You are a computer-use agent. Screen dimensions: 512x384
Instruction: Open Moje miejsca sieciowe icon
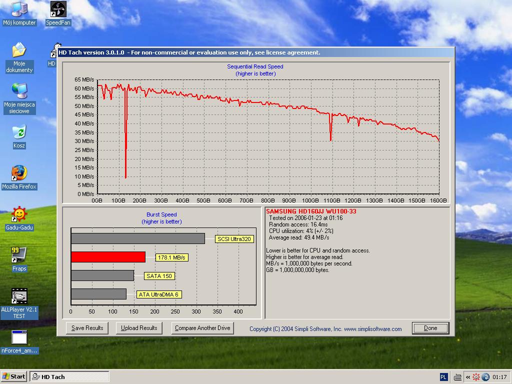19,98
